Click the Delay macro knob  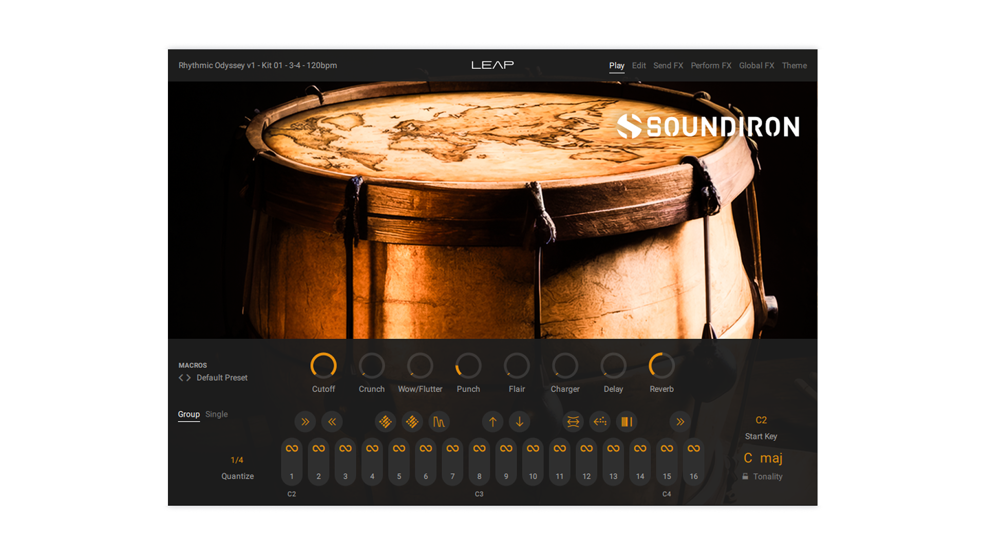click(x=613, y=366)
